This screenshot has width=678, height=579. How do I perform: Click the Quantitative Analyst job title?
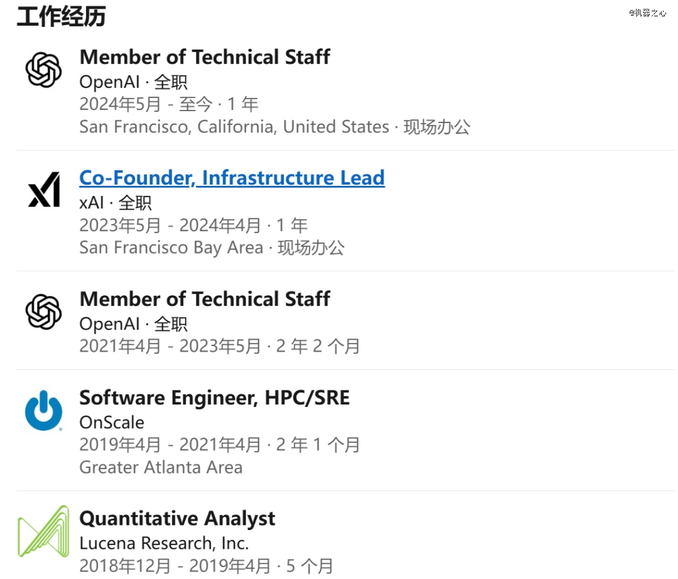[x=177, y=519]
